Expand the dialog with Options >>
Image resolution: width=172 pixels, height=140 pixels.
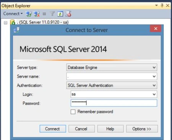click(x=142, y=129)
